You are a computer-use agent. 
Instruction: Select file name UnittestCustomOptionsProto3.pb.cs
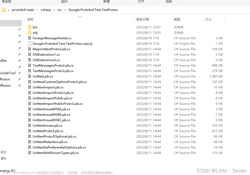[x=60, y=82]
